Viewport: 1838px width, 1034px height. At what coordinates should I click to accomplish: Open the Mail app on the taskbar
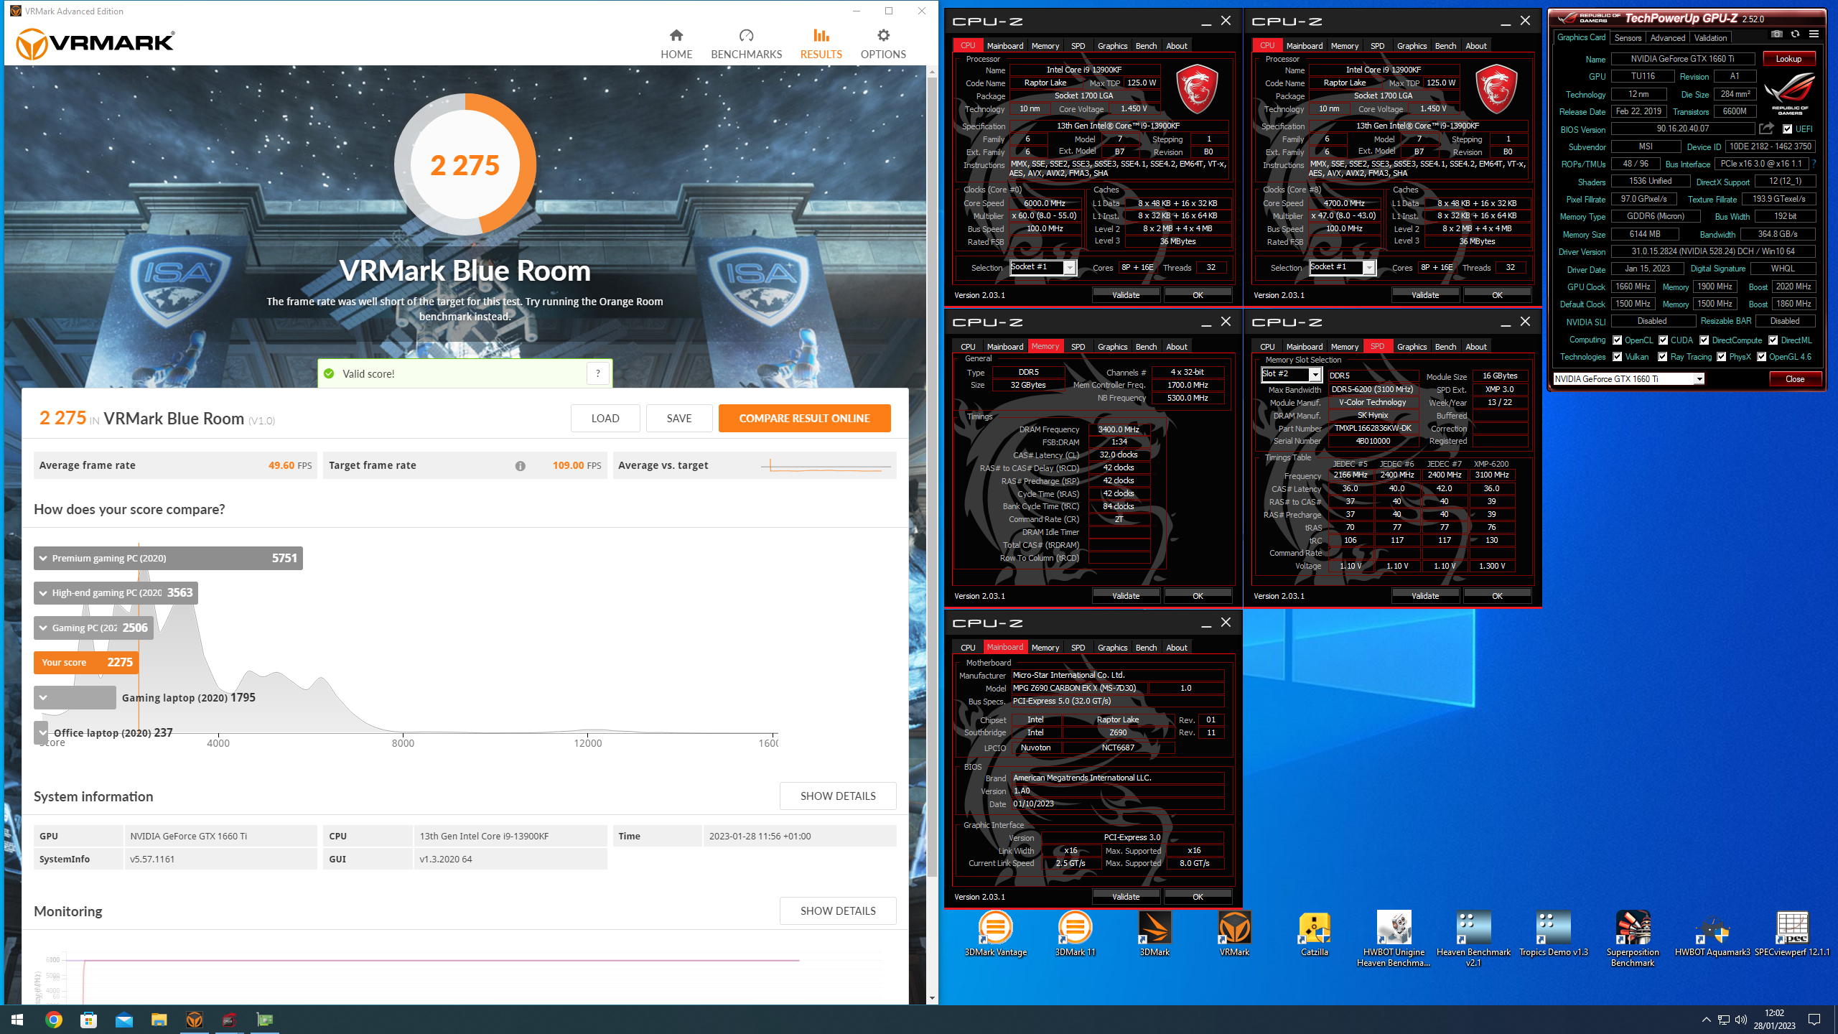123,1020
